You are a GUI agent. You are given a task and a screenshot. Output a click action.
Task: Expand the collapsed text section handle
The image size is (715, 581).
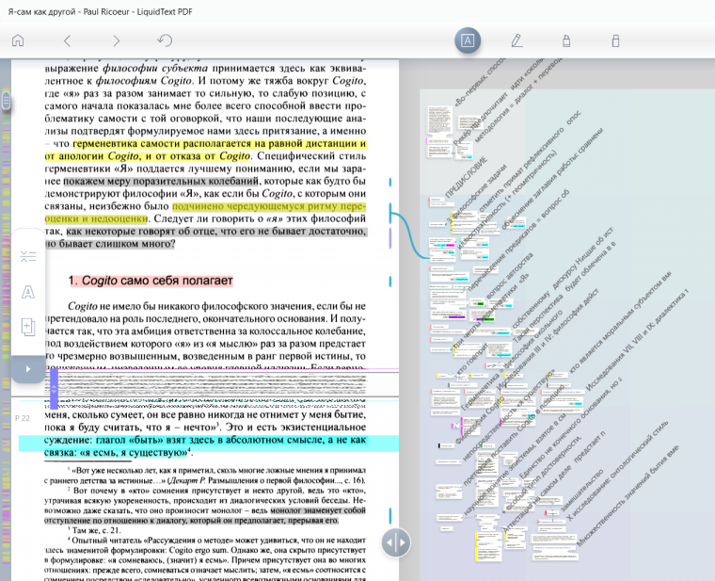[54, 388]
